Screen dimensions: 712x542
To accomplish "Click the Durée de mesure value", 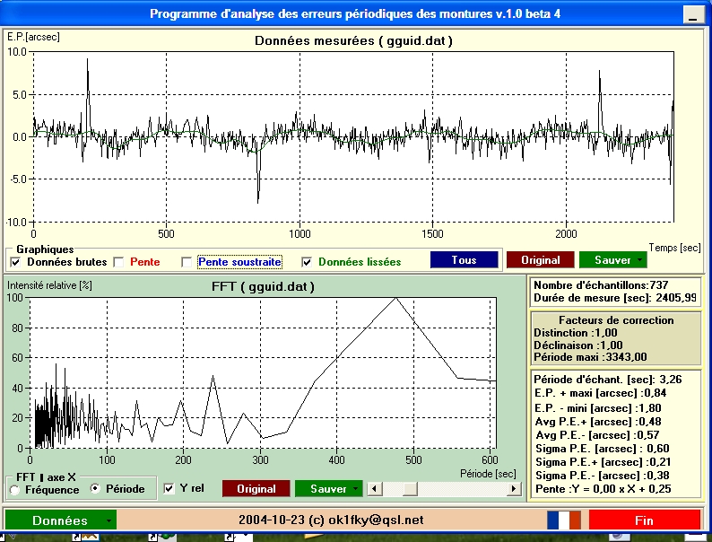I will point(615,298).
